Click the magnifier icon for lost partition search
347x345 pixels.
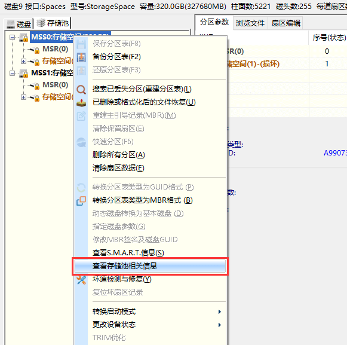(x=81, y=90)
